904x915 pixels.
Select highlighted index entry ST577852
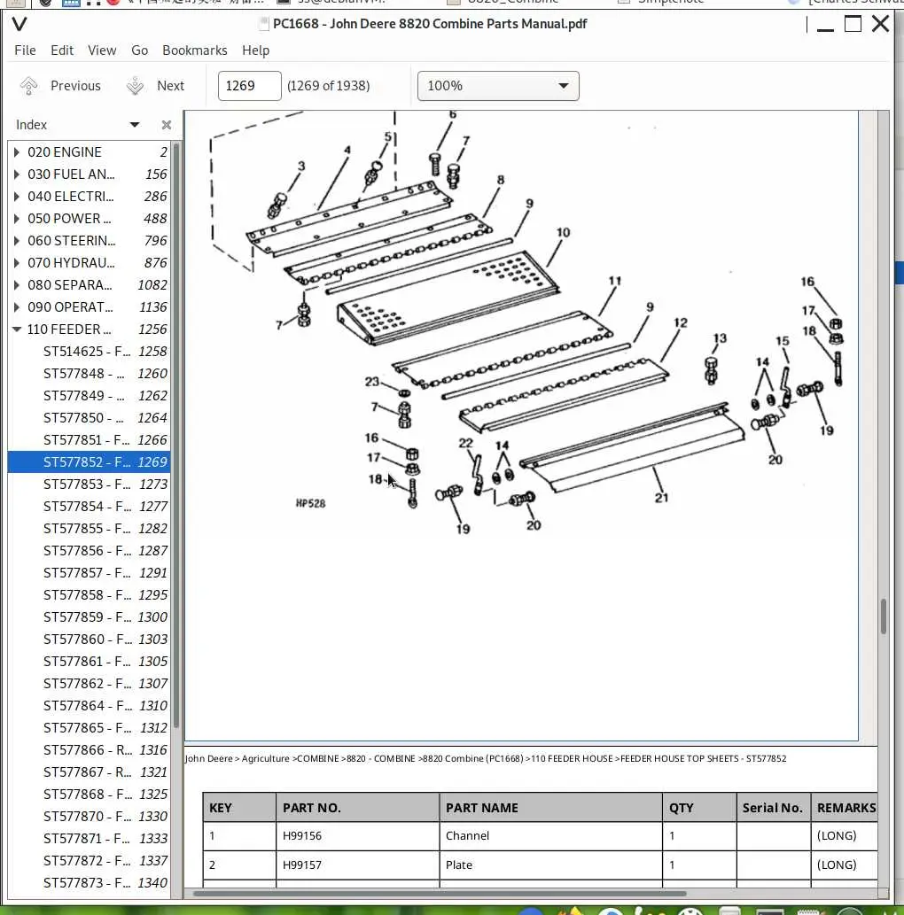[90, 462]
